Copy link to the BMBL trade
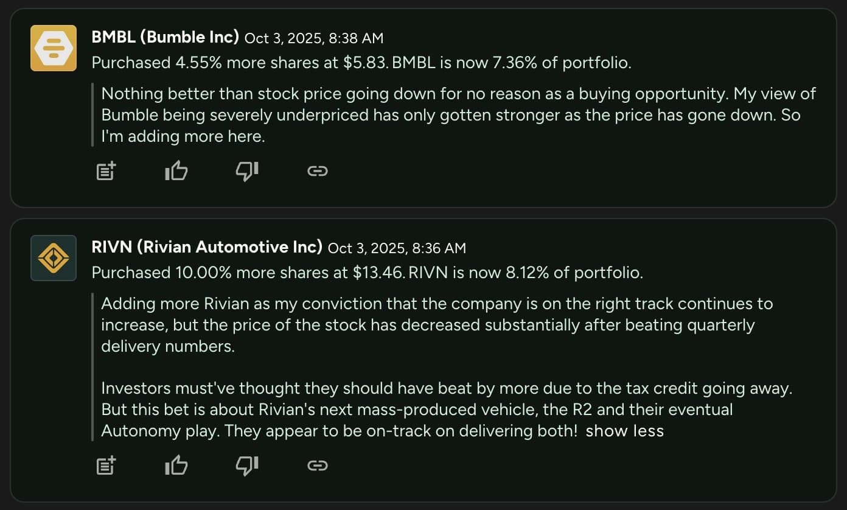 (x=318, y=172)
